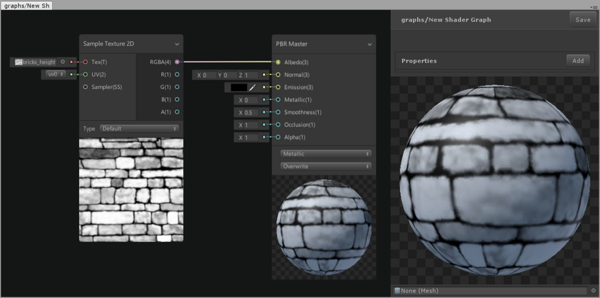600x298 pixels.
Task: Edit the Normal Y value field
Action: click(230, 76)
